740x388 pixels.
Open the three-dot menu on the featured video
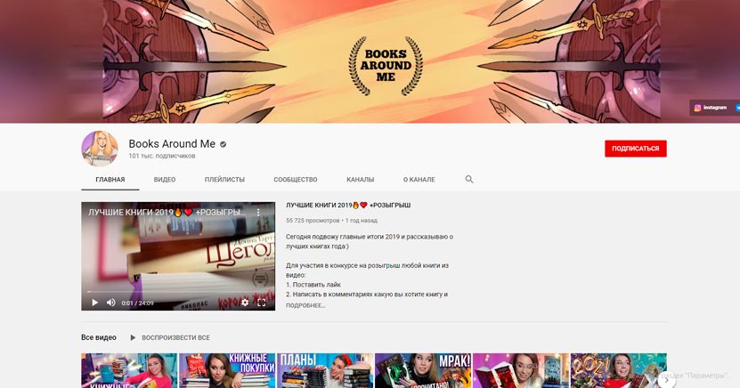click(258, 213)
